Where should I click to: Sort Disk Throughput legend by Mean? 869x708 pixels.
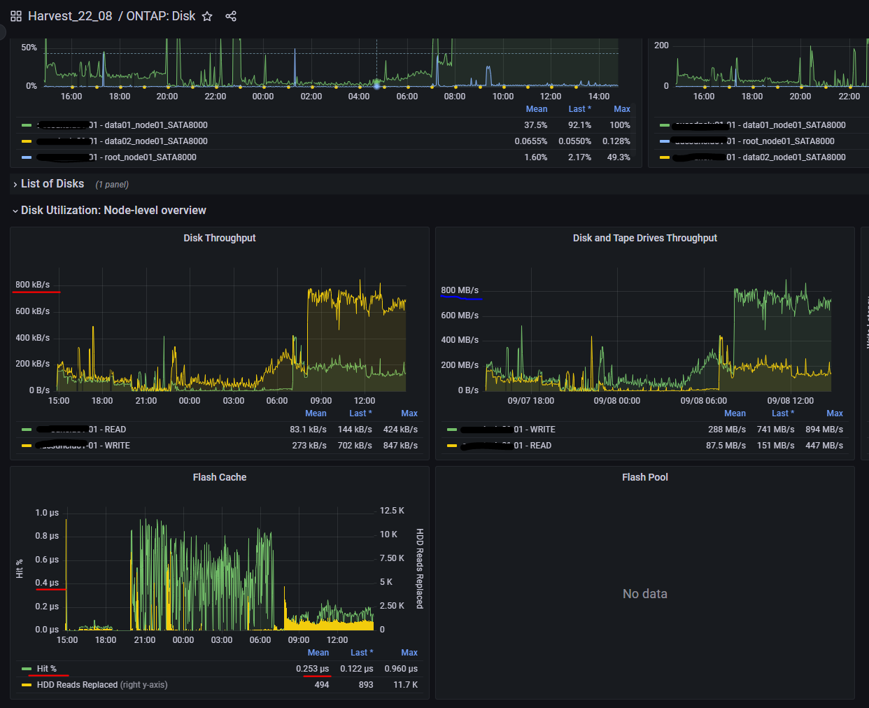click(316, 413)
